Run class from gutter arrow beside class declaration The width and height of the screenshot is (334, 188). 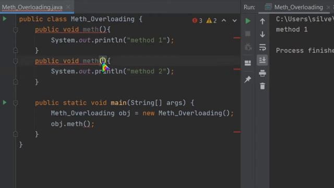tap(5, 19)
